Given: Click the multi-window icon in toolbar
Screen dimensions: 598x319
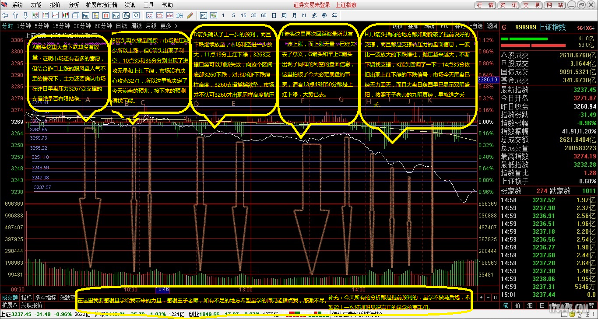Looking at the screenshot, I should click(x=75, y=15).
